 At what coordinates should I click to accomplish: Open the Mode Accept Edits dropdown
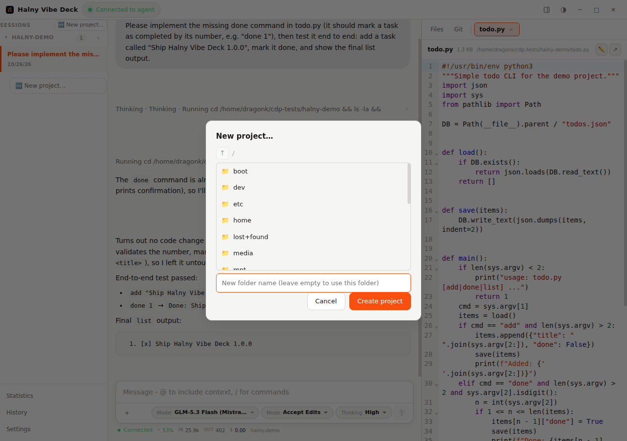(297, 413)
